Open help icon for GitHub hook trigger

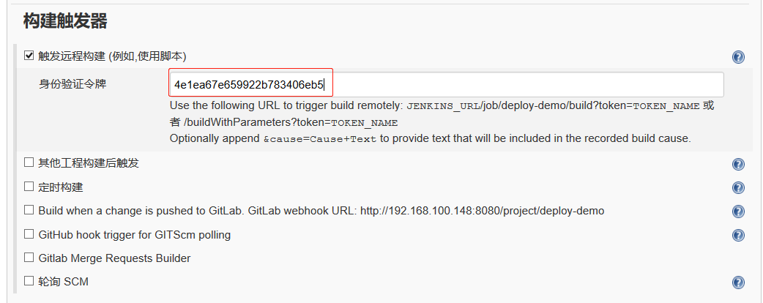point(737,236)
